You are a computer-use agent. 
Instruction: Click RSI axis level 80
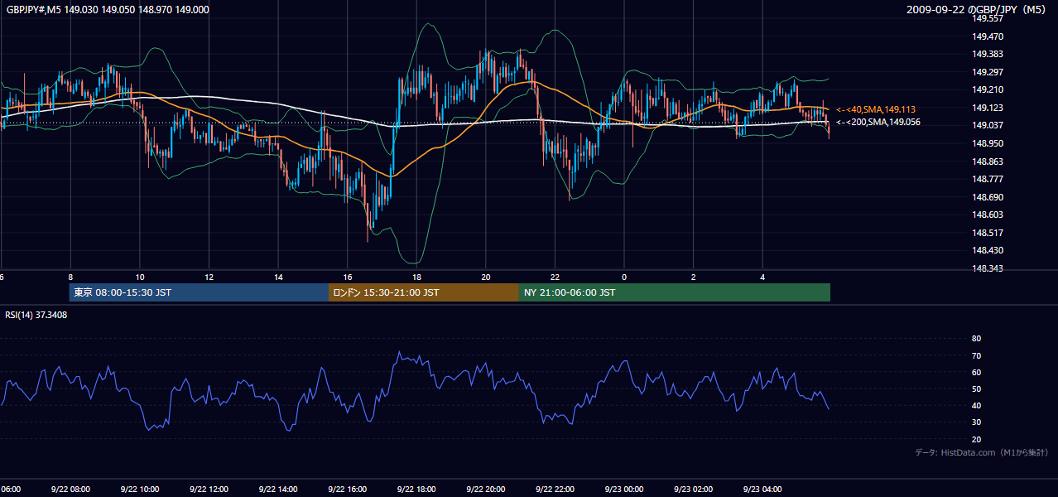(976, 339)
